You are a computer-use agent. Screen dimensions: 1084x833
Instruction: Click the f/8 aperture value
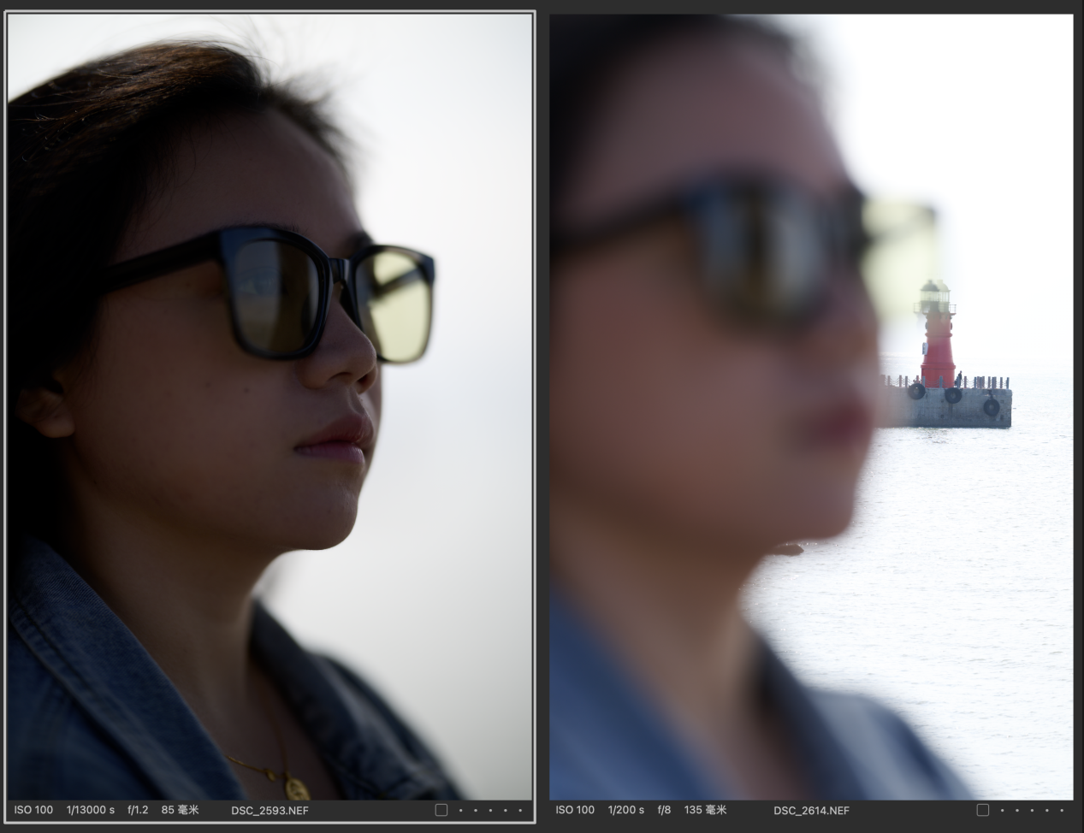pos(664,810)
